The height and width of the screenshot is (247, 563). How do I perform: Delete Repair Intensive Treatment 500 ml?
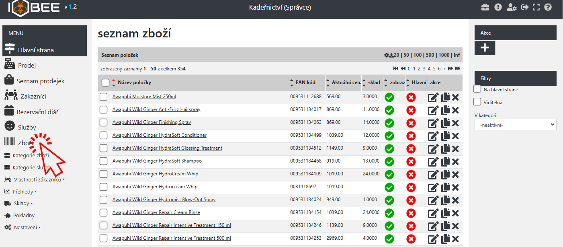coord(455,239)
